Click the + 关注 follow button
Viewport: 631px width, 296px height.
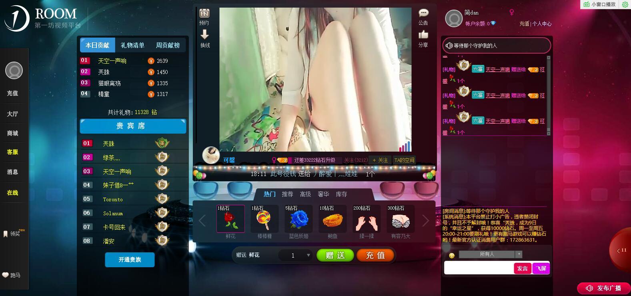(x=380, y=160)
